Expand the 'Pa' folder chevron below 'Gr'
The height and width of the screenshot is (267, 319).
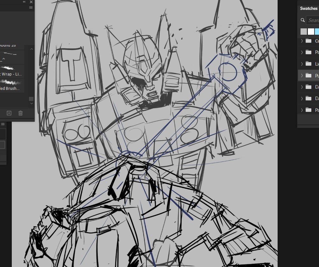tap(302, 52)
